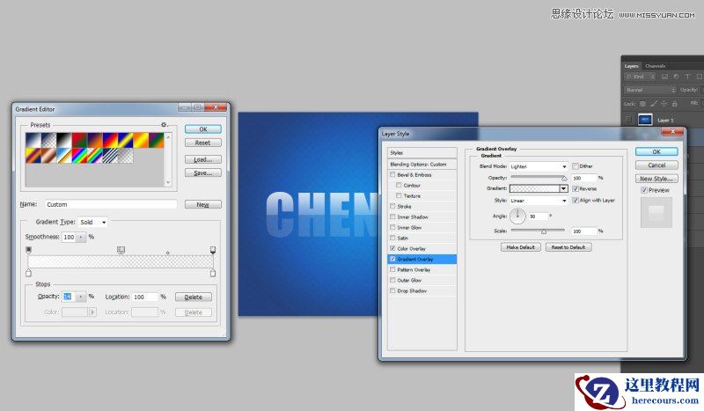Toggle Preview checkbox in Layer Style
The height and width of the screenshot is (411, 704).
tap(644, 190)
